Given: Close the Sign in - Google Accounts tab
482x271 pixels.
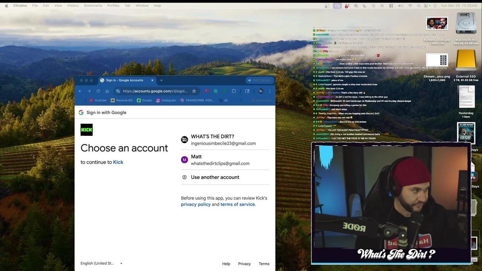Looking at the screenshot, I should 152,80.
